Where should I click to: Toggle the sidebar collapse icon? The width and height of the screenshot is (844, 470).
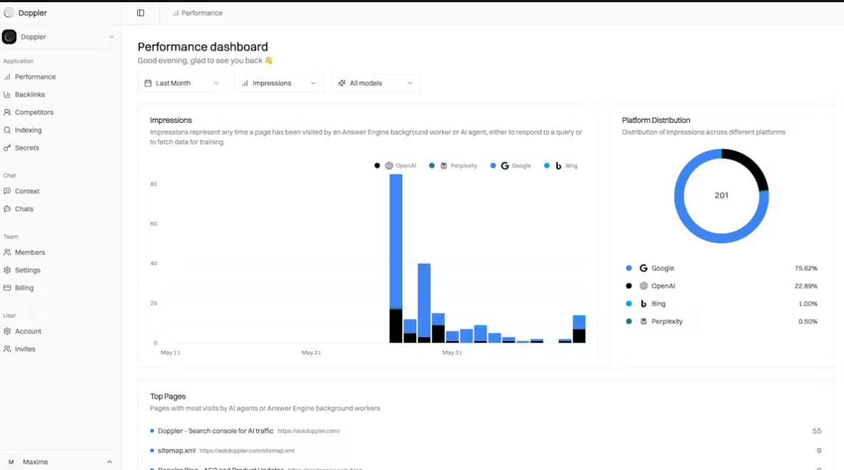tap(140, 13)
